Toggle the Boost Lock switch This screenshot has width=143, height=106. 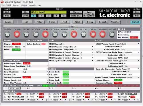coord(65,72)
